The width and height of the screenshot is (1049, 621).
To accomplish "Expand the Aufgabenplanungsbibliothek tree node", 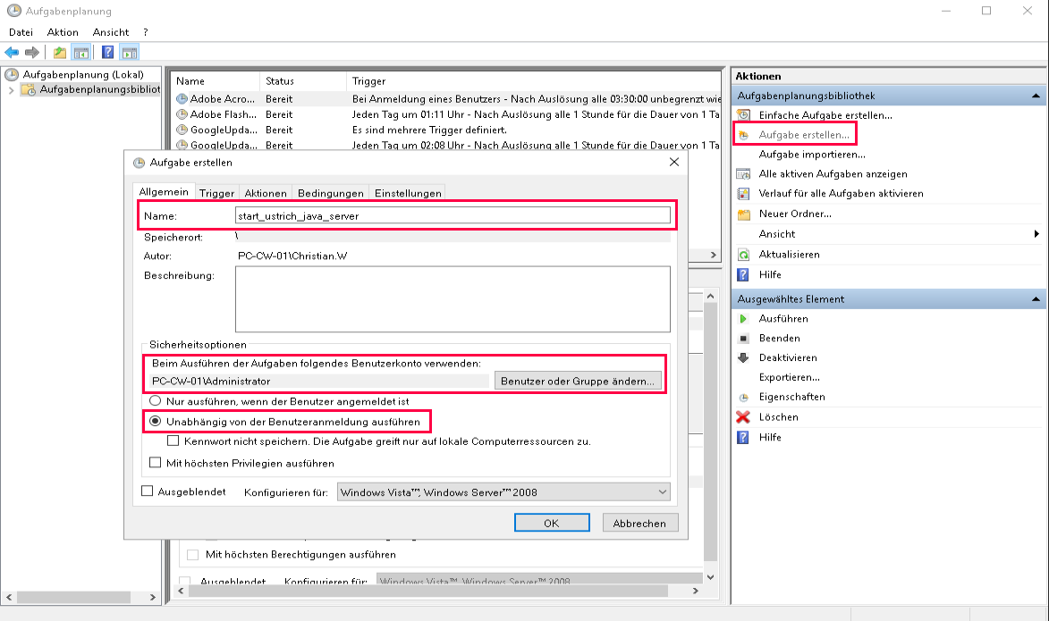I will 11,90.
